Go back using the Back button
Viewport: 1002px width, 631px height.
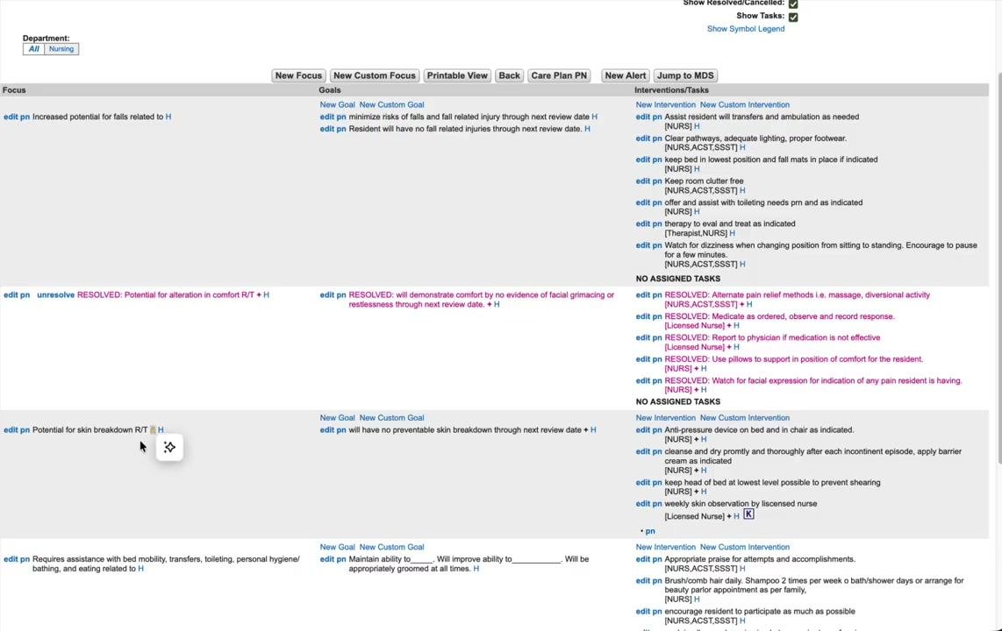click(509, 76)
